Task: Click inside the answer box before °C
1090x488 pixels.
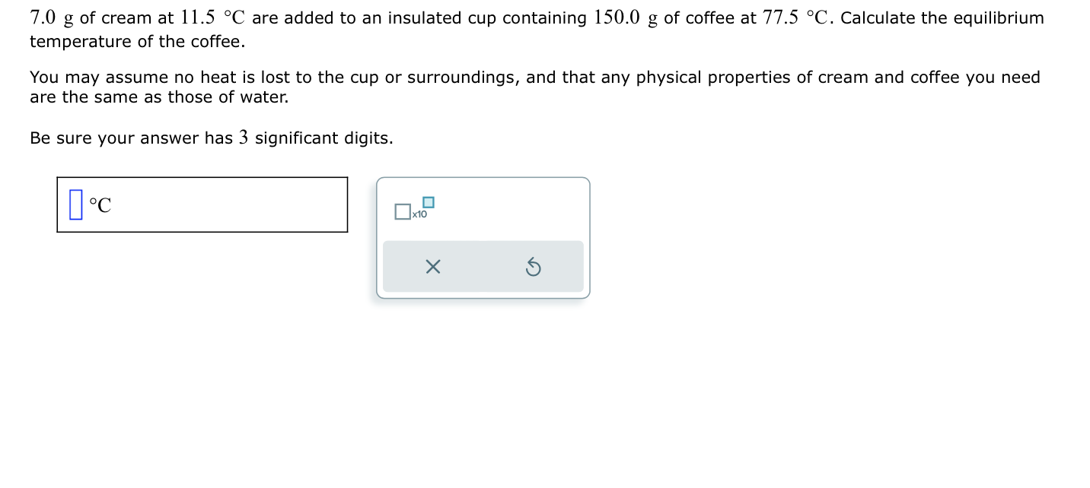Action: coord(75,204)
